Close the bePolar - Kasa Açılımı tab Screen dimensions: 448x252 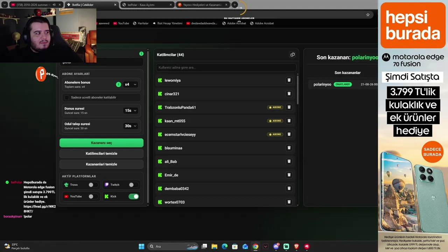pyautogui.click(x=170, y=5)
